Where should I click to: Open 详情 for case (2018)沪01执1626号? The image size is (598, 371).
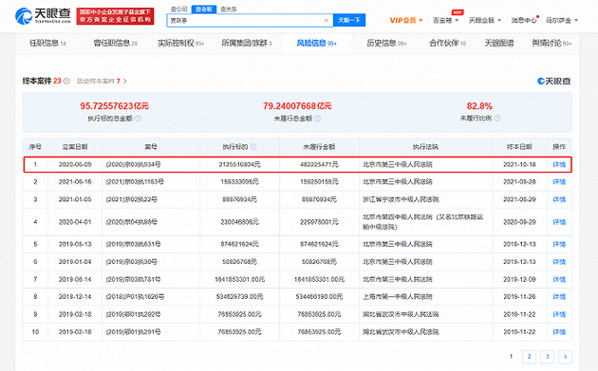tap(559, 297)
